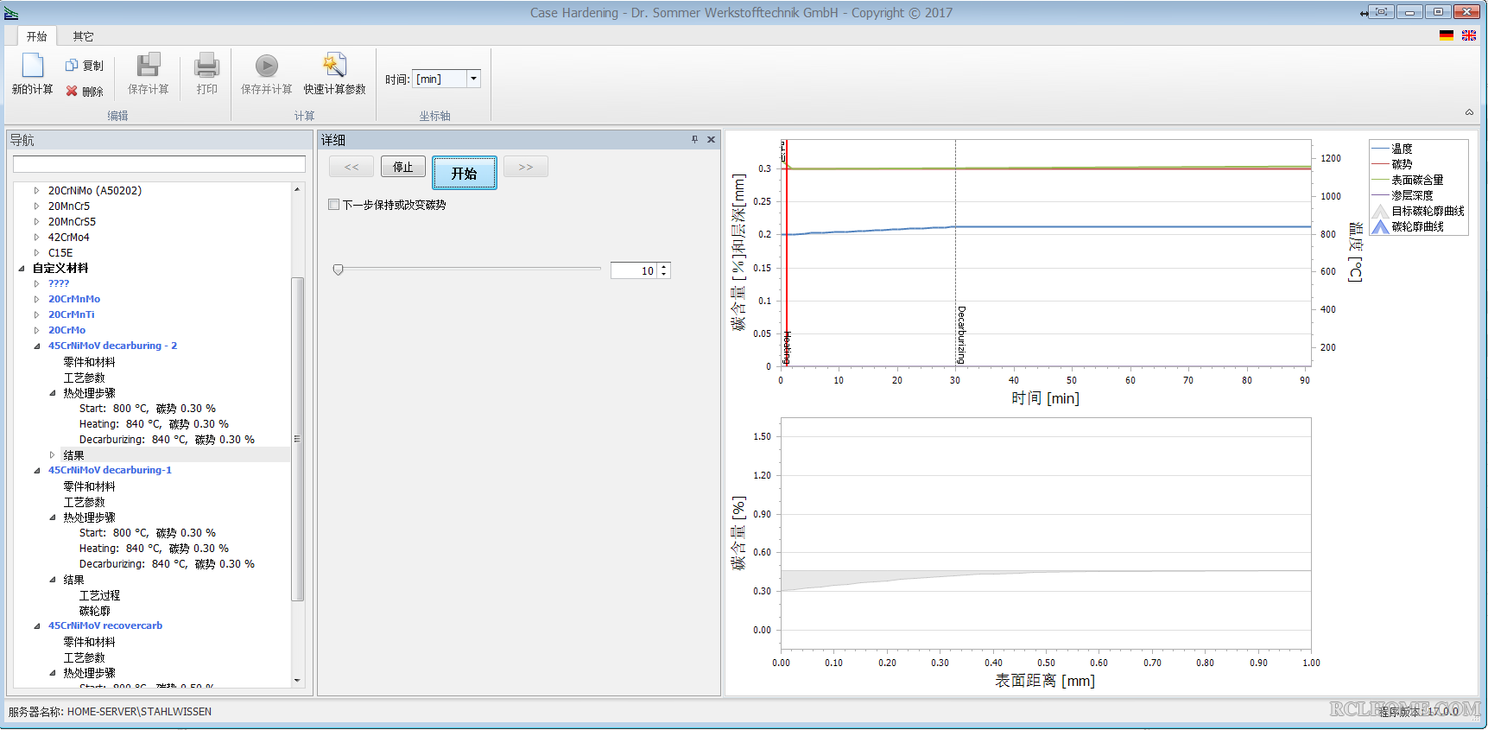This screenshot has width=1488, height=730.
Task: Click the Save and calculate (保存并计算) play icon
Action: click(x=267, y=66)
